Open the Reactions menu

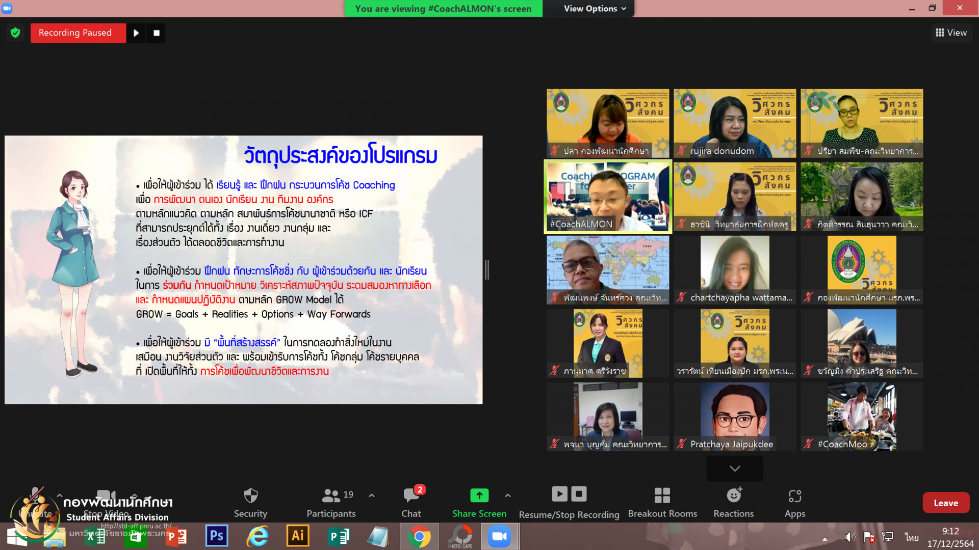(733, 503)
